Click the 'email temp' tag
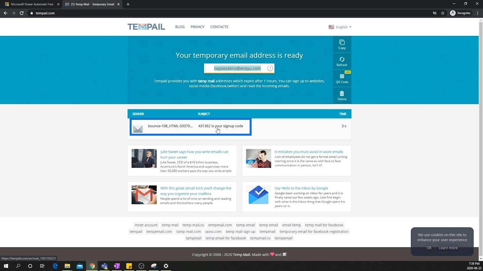483x271 pixels. [292, 225]
